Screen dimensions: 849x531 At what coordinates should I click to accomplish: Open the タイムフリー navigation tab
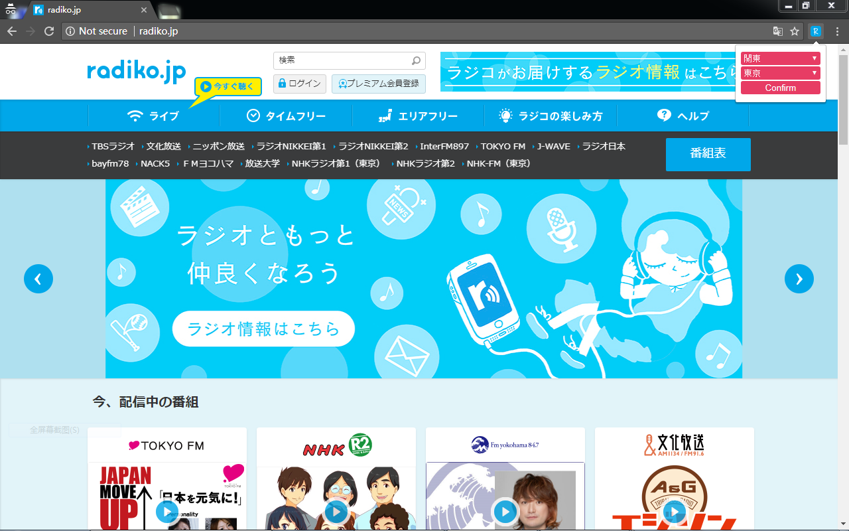point(286,115)
